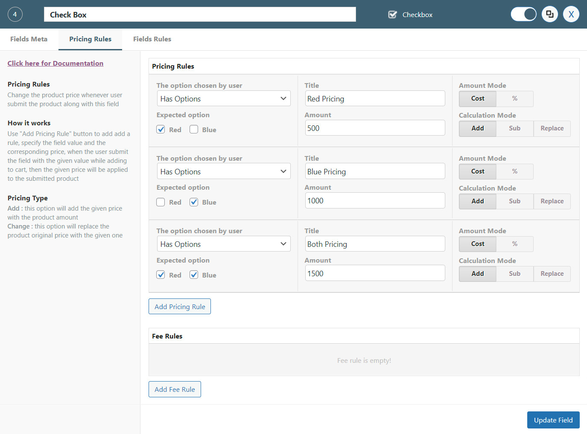Select % amount mode for Red Pricing

tap(515, 98)
